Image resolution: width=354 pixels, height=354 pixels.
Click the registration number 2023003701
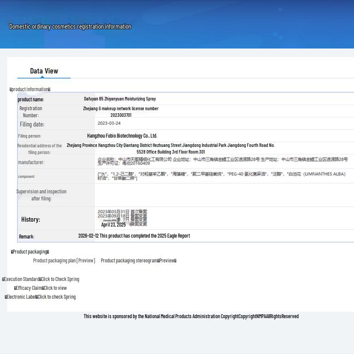pos(121,115)
